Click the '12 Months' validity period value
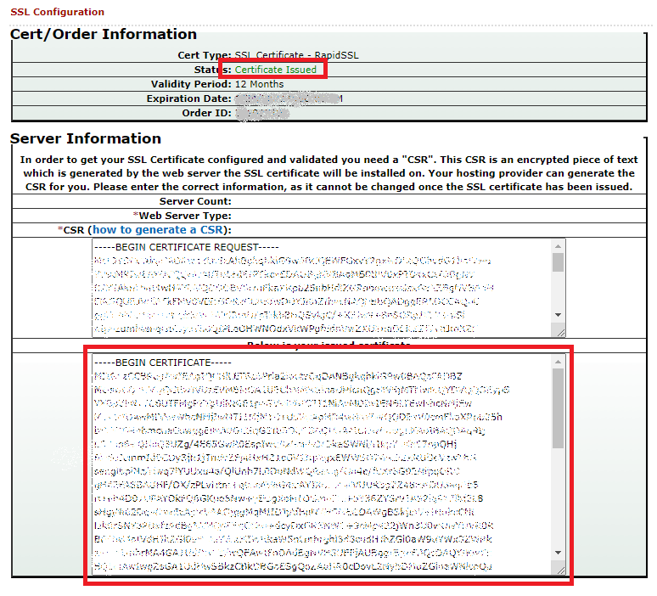This screenshot has height=596, width=657. click(259, 84)
